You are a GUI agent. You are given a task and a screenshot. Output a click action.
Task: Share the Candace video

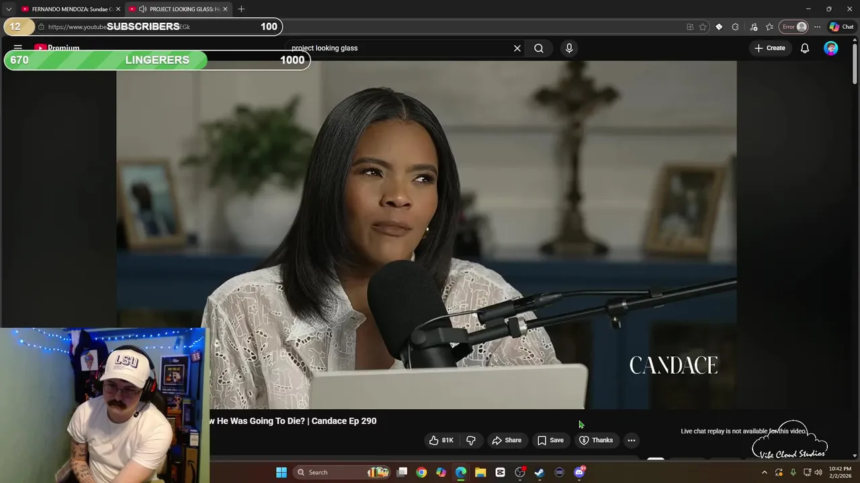tap(507, 440)
